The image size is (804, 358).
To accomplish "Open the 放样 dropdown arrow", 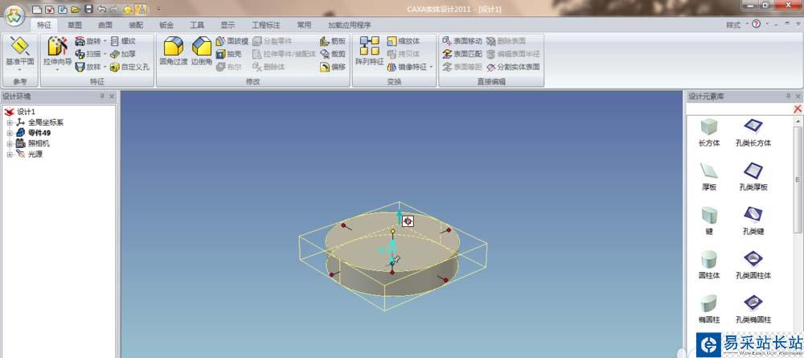I will click(x=105, y=67).
